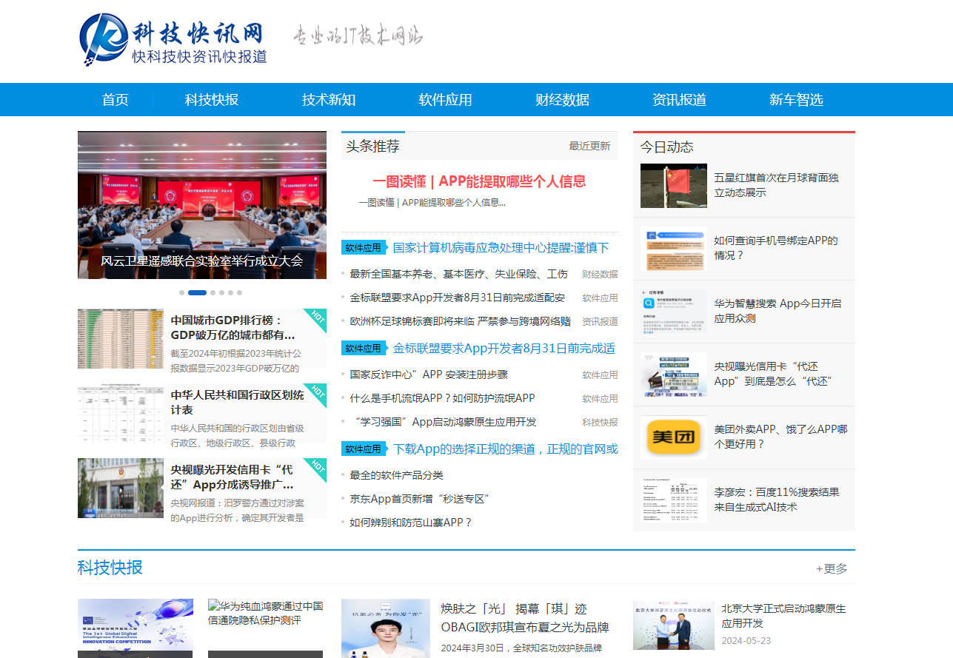Open the moon flag photo thumbnail
Screen dimensions: 953x658
pos(674,186)
